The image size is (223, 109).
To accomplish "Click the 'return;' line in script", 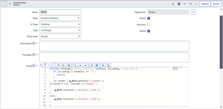I will tap(61, 75).
